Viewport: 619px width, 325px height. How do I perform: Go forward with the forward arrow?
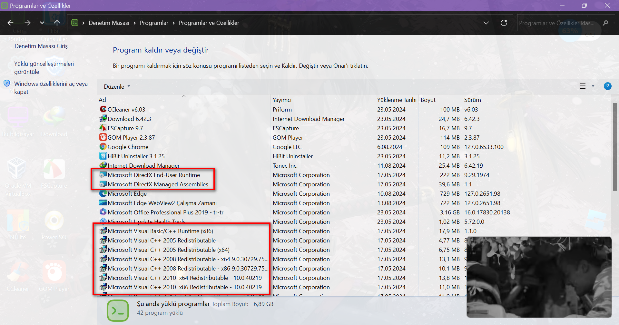tap(28, 23)
